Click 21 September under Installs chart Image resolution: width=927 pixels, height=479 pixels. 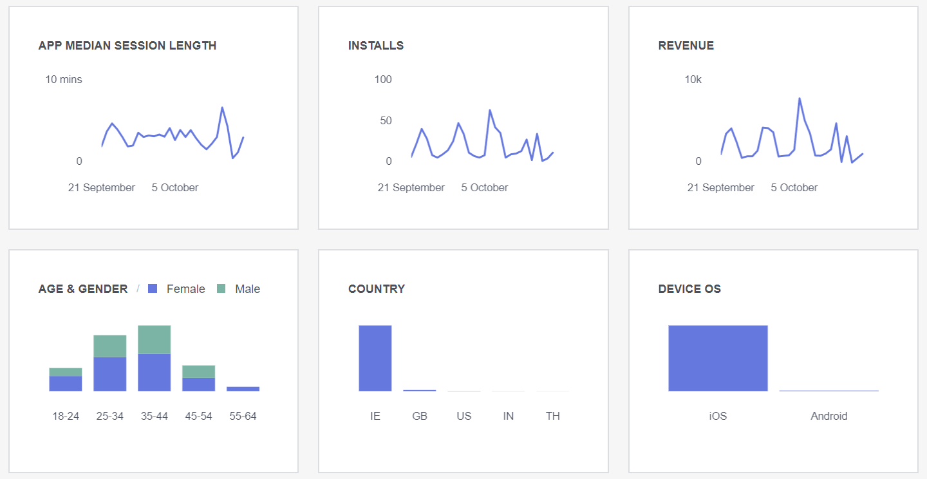pos(411,187)
